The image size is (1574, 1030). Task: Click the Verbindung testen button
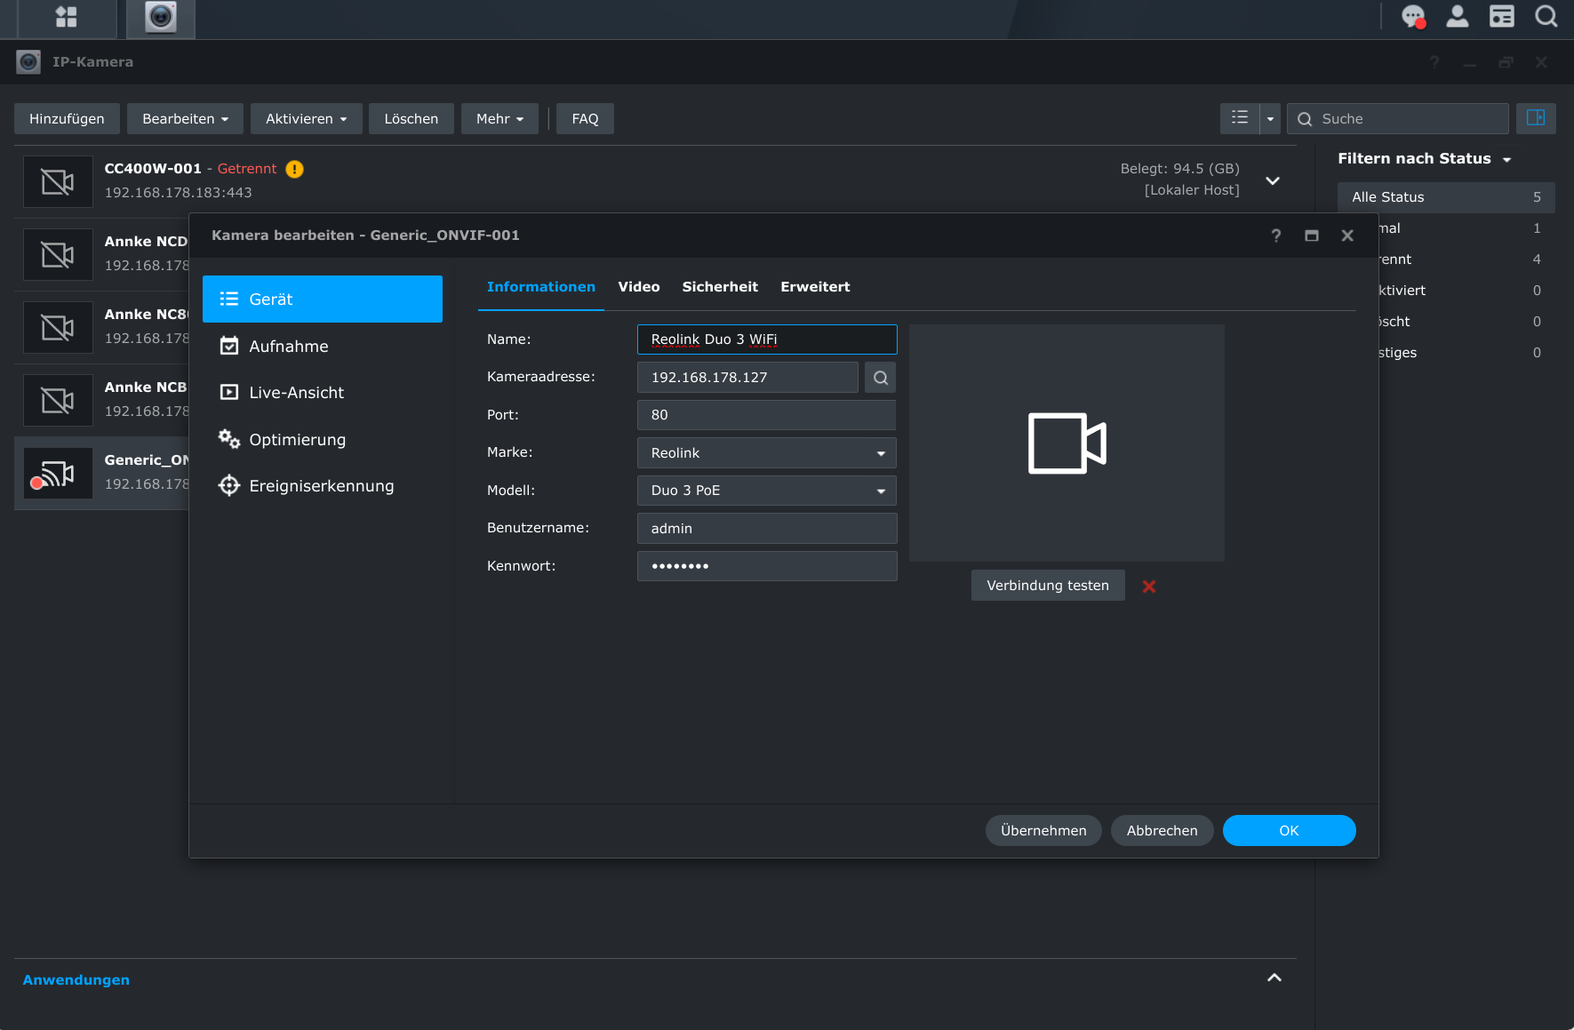pyautogui.click(x=1047, y=586)
